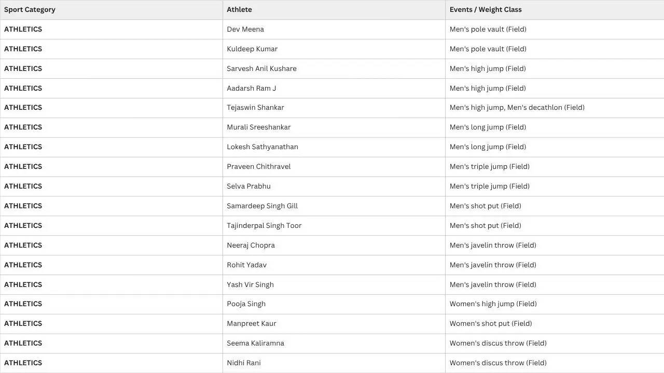Click the Selva Prabhu cell
Viewport: 664px width, 373px height.
[x=334, y=187]
